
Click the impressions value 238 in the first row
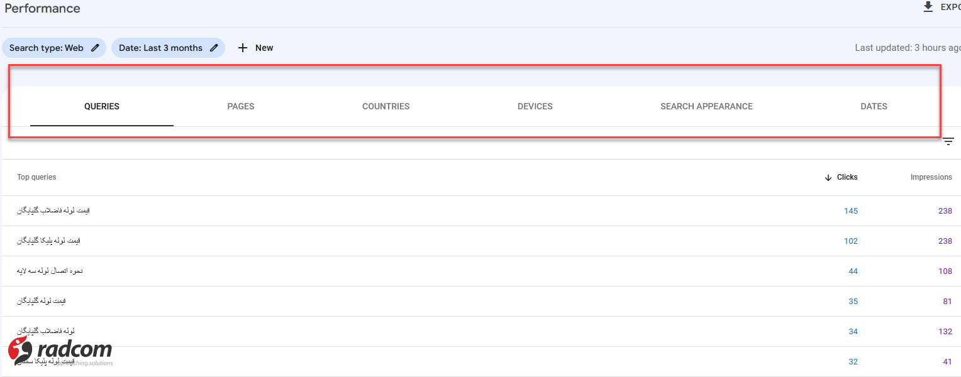945,210
